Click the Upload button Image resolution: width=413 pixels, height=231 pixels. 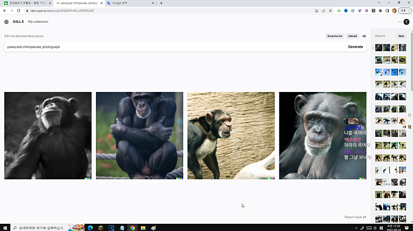coord(352,36)
